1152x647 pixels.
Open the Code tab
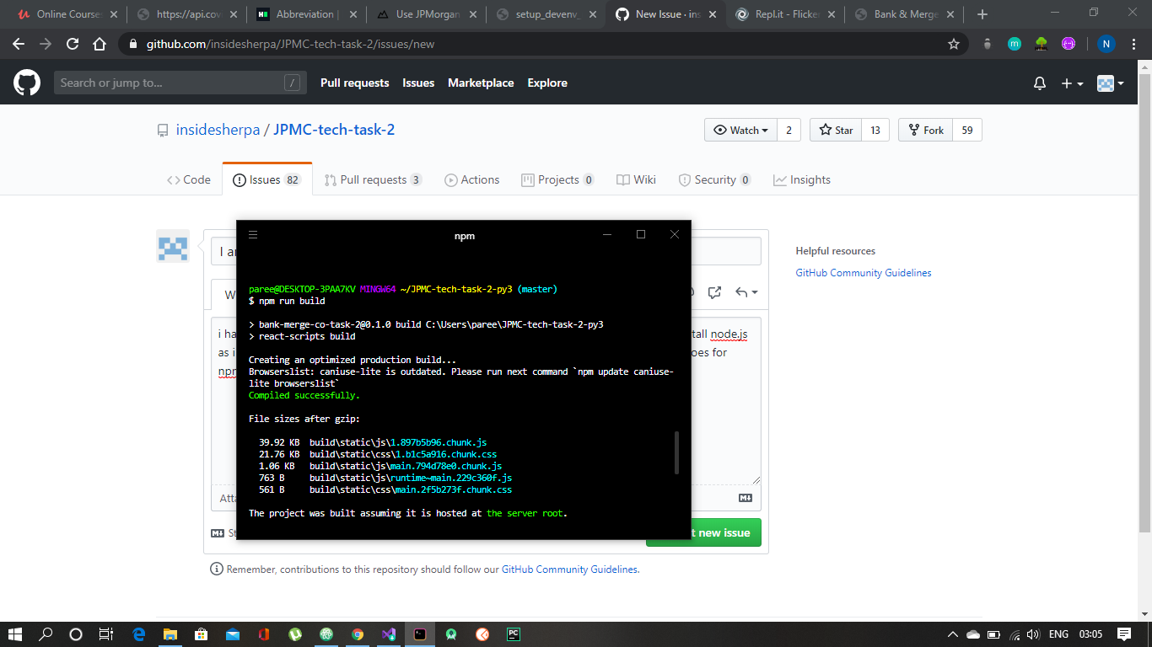[x=189, y=179]
